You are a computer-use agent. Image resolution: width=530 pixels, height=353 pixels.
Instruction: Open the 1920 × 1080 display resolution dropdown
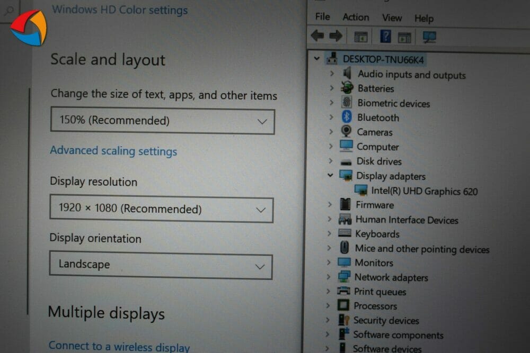(x=162, y=209)
